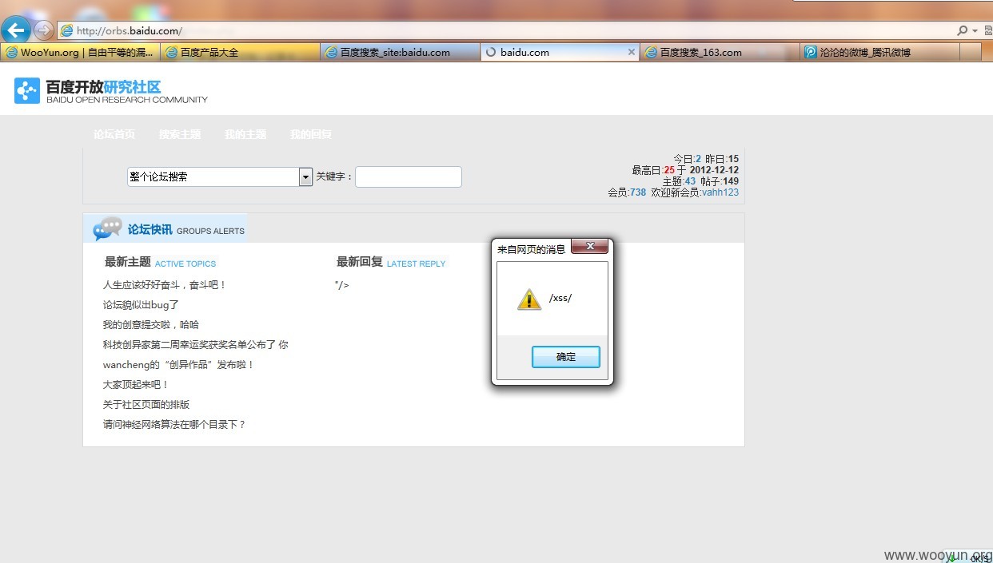This screenshot has height=563, width=993.
Task: Click 确定 in the alert dialog
Action: coord(565,357)
